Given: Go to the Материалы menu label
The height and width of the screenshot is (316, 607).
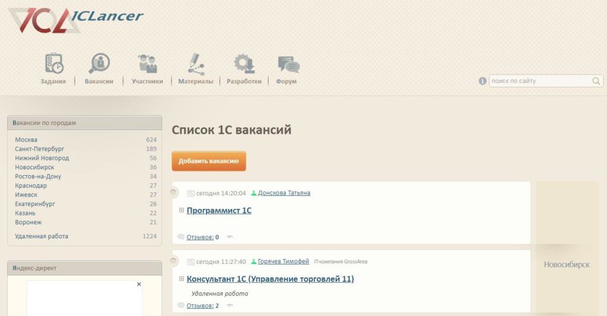Looking at the screenshot, I should [196, 81].
